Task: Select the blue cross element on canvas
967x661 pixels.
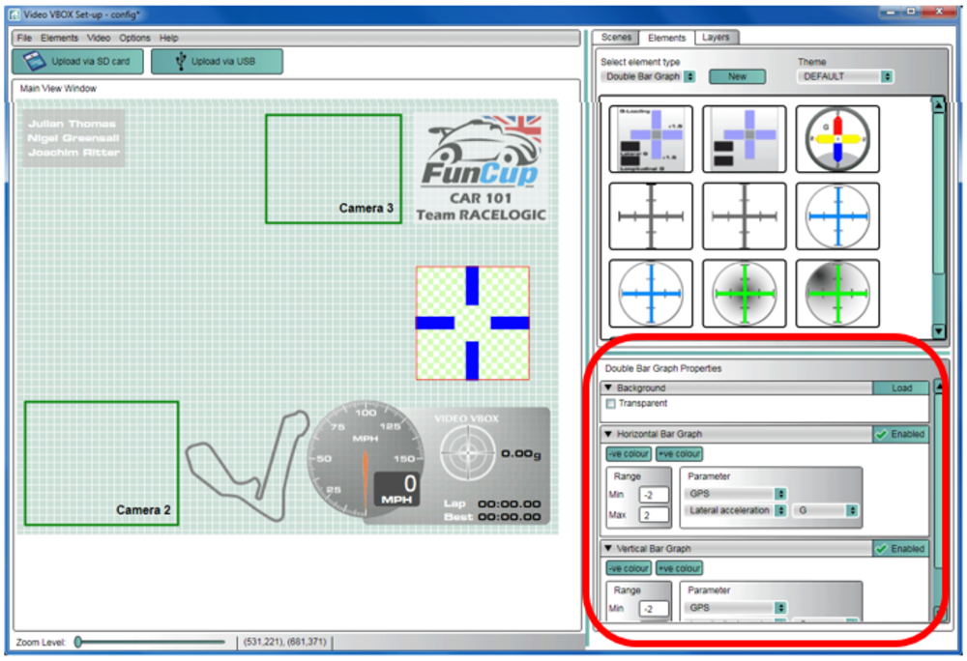Action: coord(473,323)
